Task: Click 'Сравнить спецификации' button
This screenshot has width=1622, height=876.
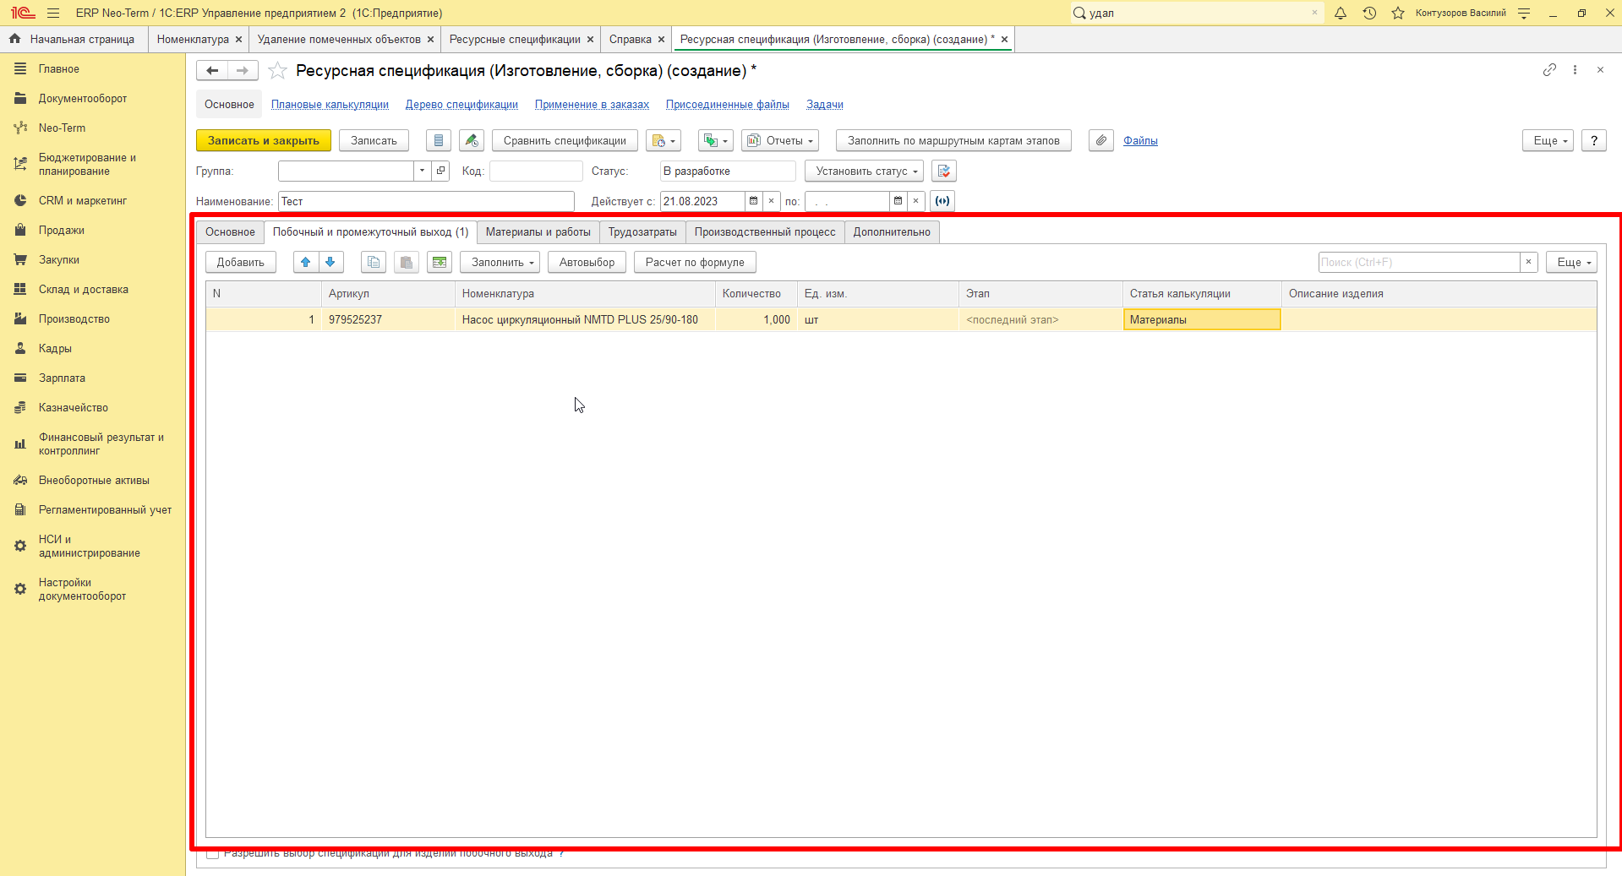Action: 565,140
